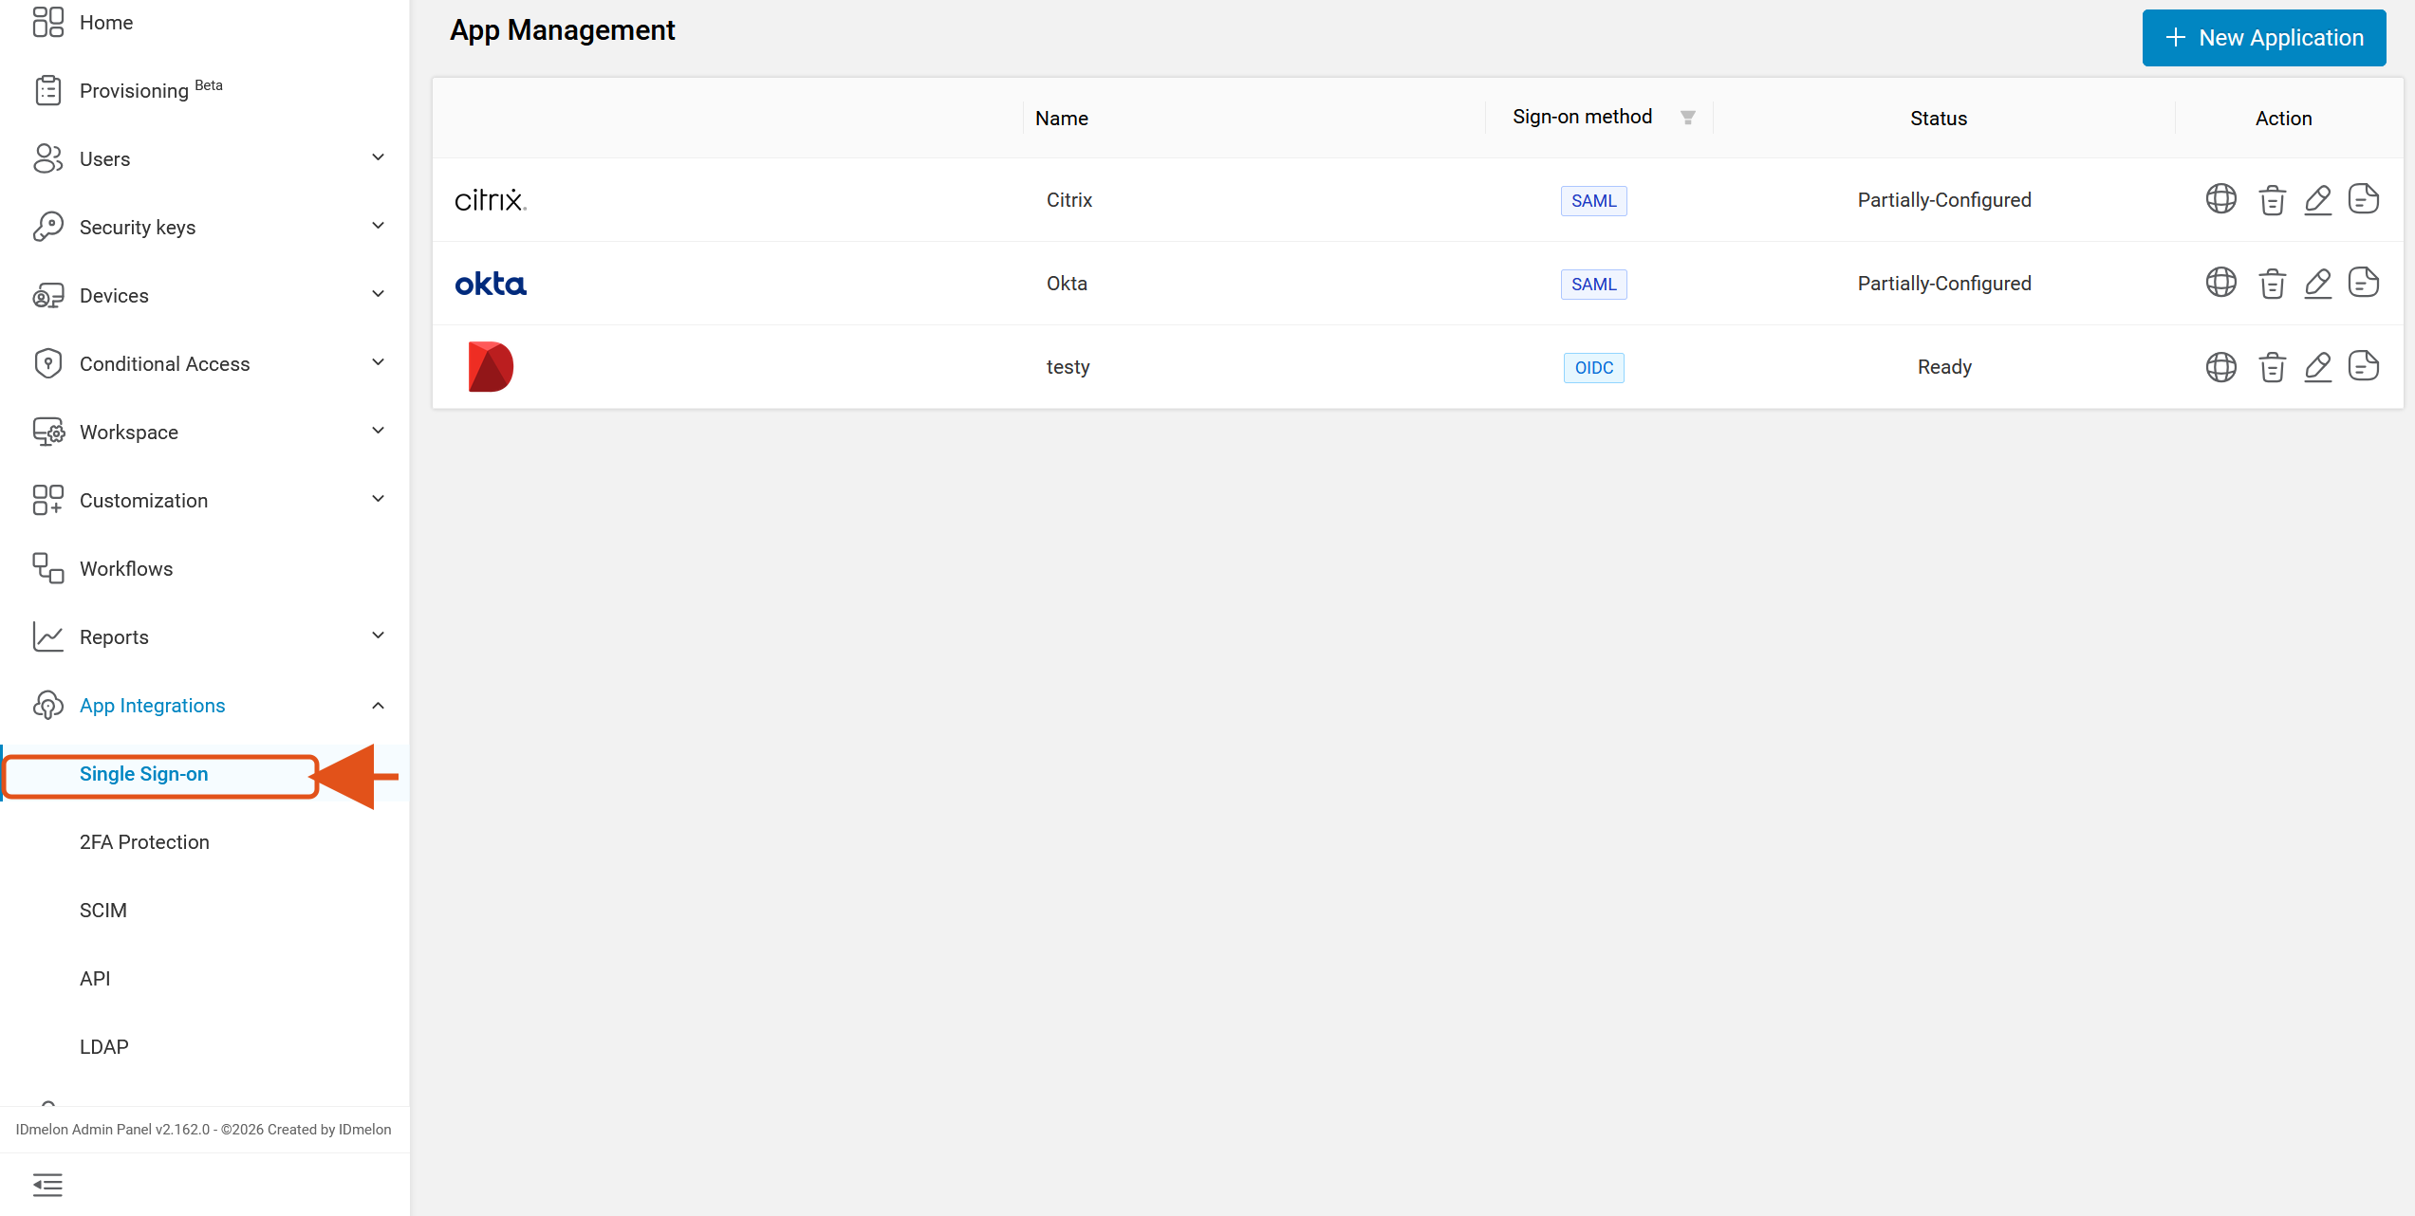Click the App Management page title
Screen dimensions: 2415x1216
tap(562, 31)
